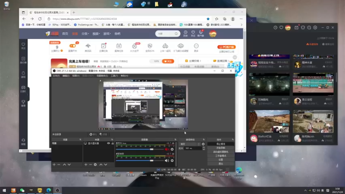345x194 pixels.
Task: Open OBS 工具(T) Tools menu
Action: 114,76
